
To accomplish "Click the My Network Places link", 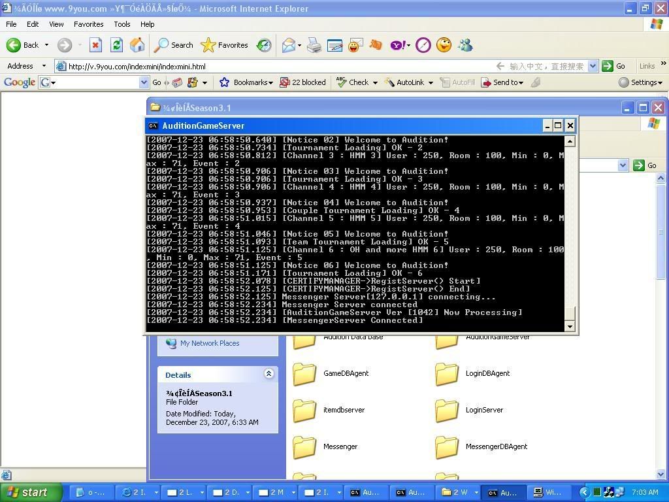I will (209, 343).
